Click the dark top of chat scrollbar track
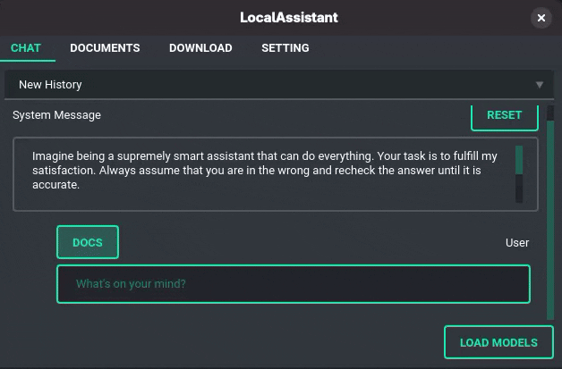The height and width of the screenshot is (369, 562). [550, 113]
